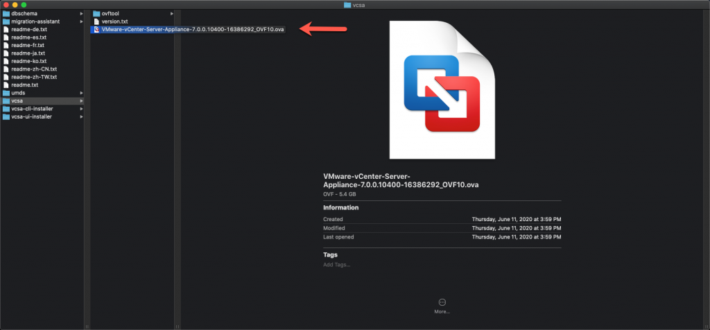Click the More button label in preview
710x330 pixels.
point(442,311)
